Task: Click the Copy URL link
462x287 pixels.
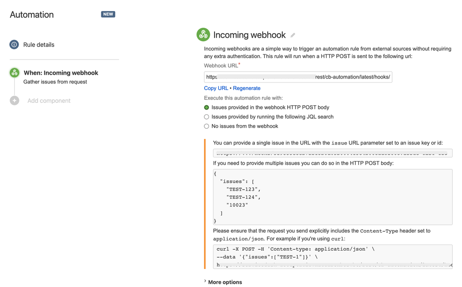Action: point(216,88)
